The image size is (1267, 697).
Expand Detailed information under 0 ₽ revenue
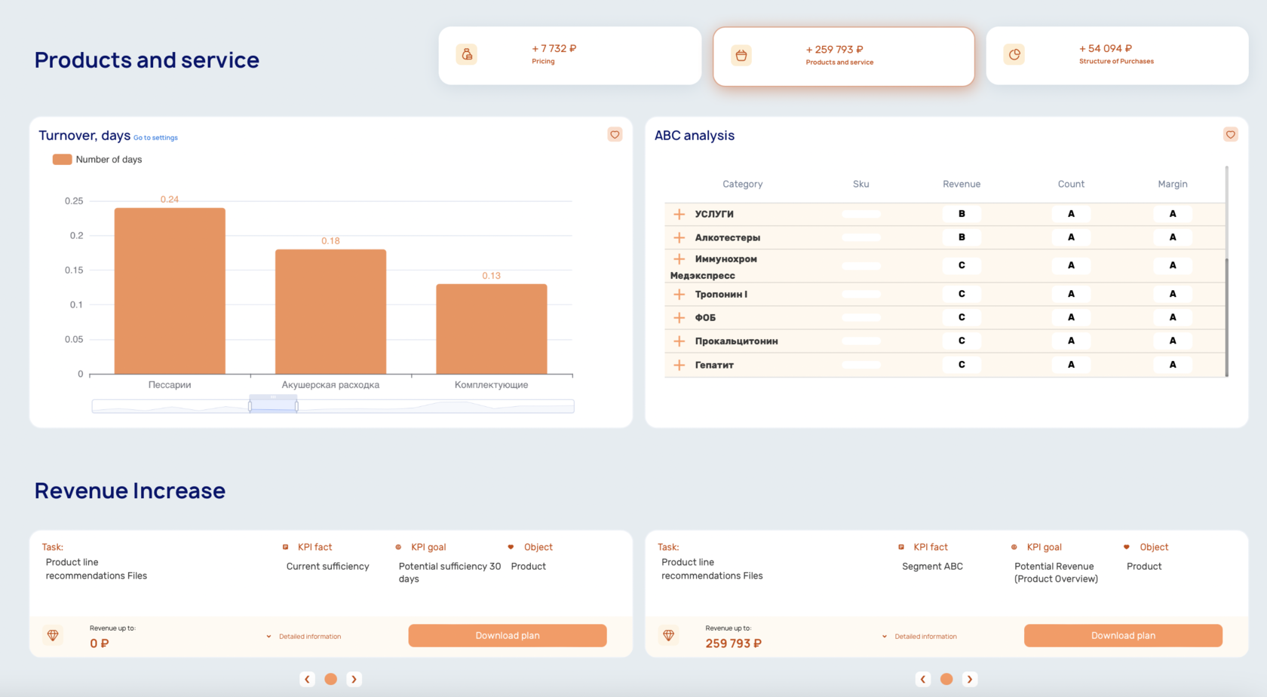(x=304, y=637)
